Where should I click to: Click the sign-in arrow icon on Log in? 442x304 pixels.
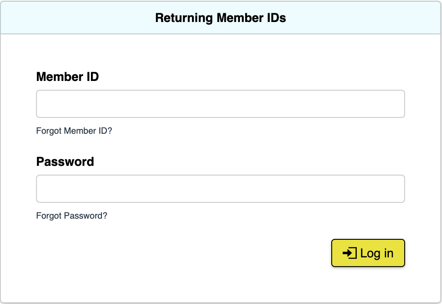[349, 253]
